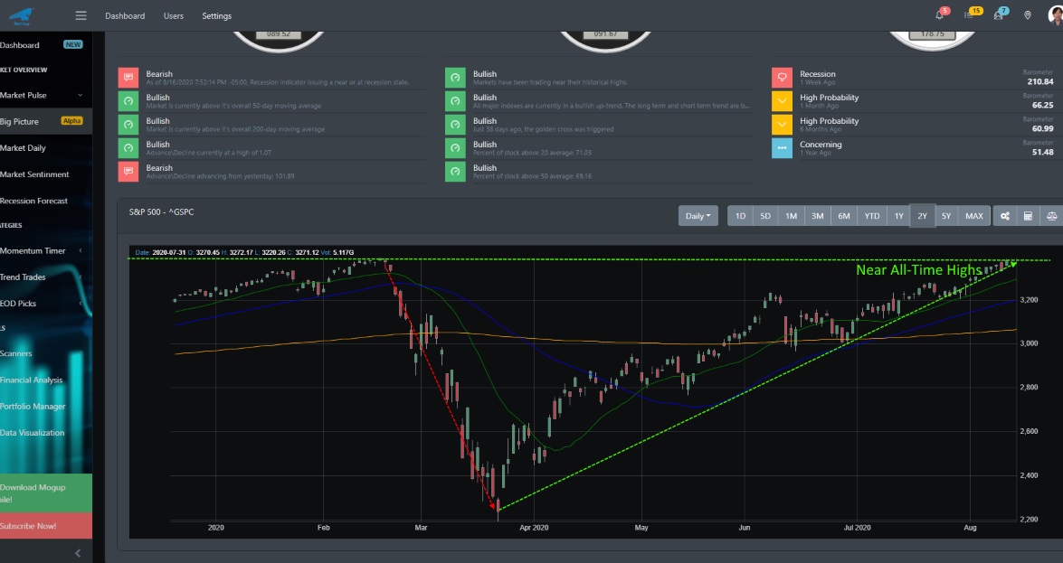The image size is (1063, 563).
Task: Click green icon for golden cross row
Action: [x=455, y=125]
